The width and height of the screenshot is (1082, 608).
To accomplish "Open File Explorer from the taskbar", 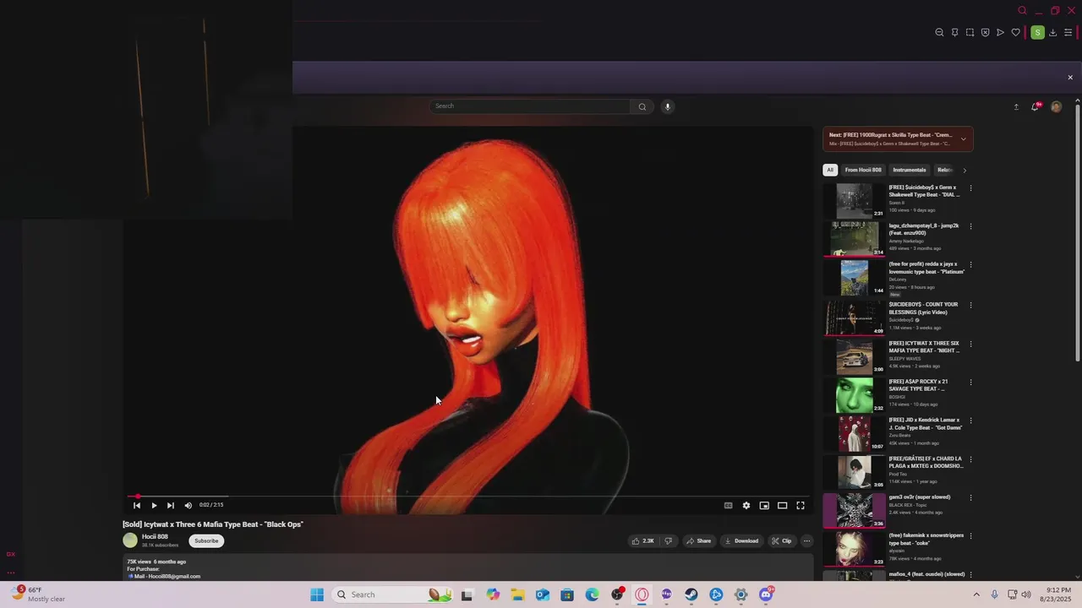I will click(517, 594).
